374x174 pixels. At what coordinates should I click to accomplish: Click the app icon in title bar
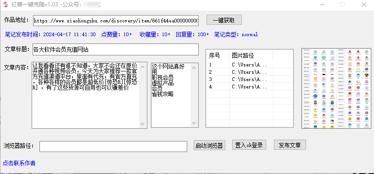(5, 5)
